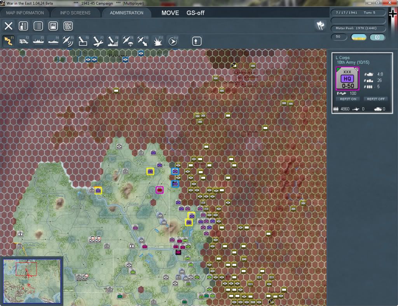Click the minimap overview thumbnail
Image resolution: width=398 pixels, height=306 pixels.
32,281
